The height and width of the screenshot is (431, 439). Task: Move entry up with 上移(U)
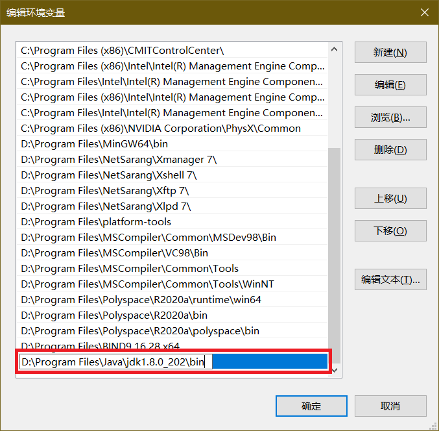(390, 199)
